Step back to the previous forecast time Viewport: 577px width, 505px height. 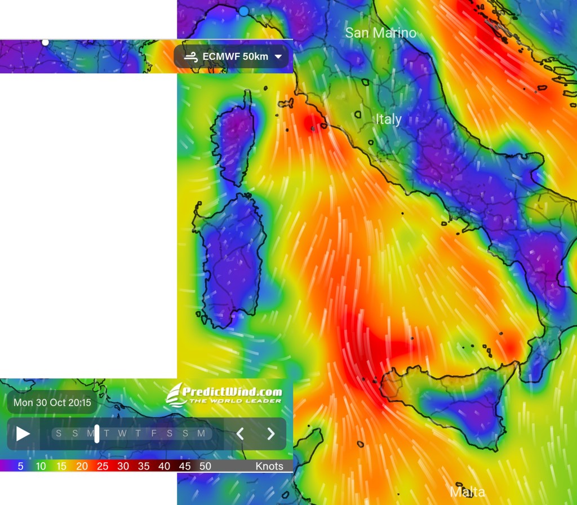[x=240, y=433]
